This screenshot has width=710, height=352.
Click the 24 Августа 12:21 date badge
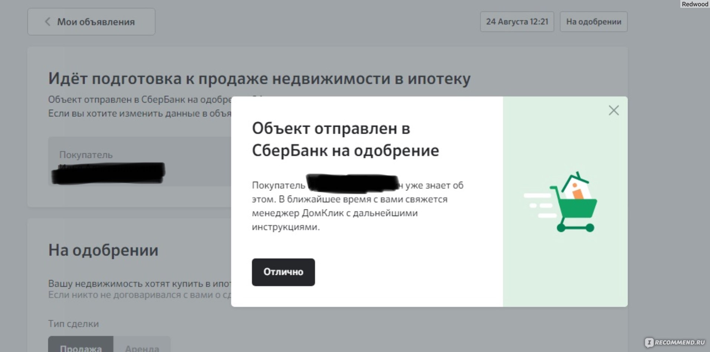[517, 22]
